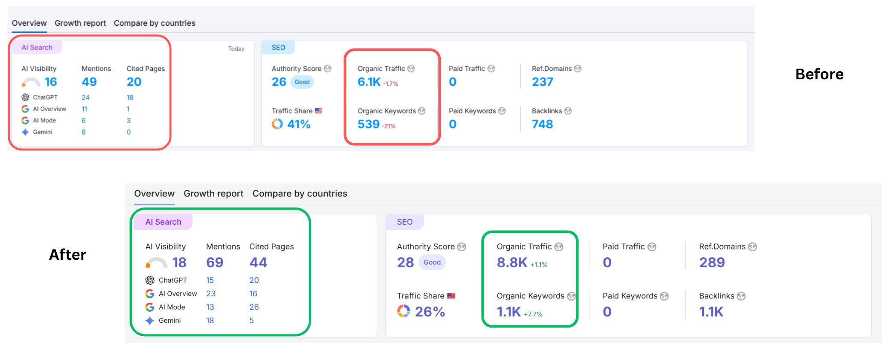Click the SEO label in Before panel
The height and width of the screenshot is (343, 882).
tap(279, 47)
